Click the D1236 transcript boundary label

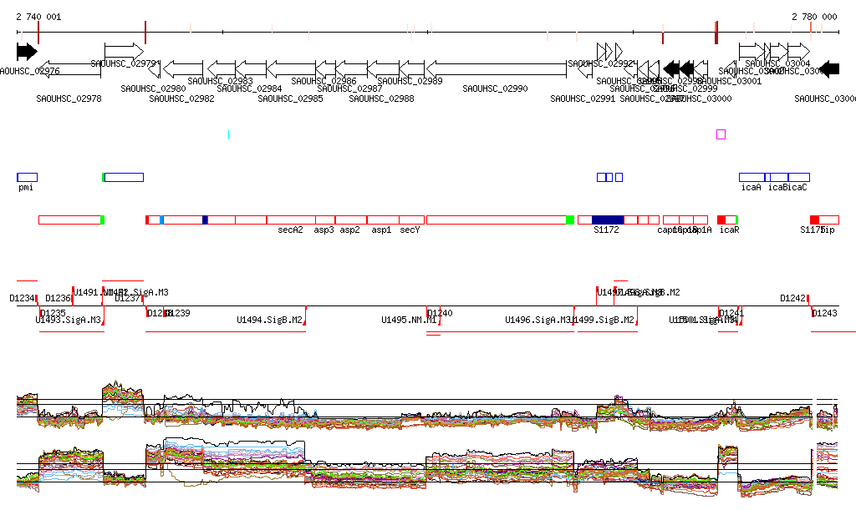58,298
